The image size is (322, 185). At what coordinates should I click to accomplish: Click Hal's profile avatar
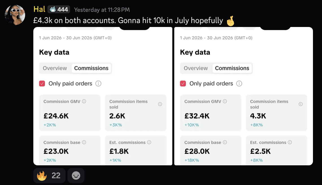pos(15,15)
